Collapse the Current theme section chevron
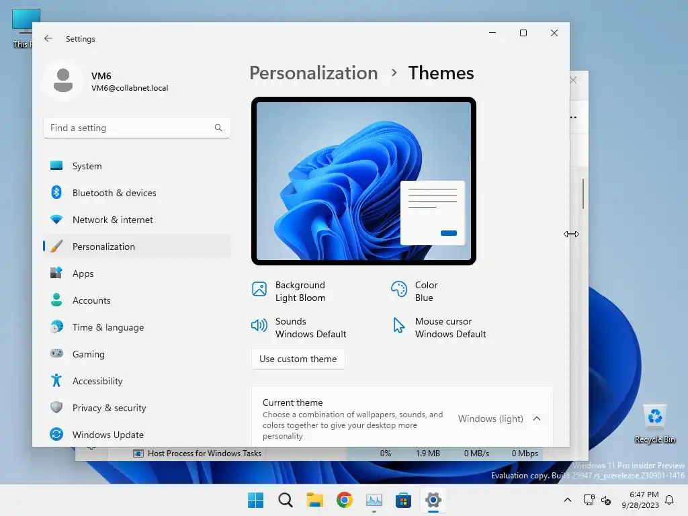The height and width of the screenshot is (516, 688). 537,419
